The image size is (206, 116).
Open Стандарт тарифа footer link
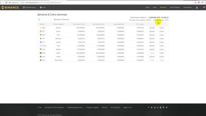92,107
